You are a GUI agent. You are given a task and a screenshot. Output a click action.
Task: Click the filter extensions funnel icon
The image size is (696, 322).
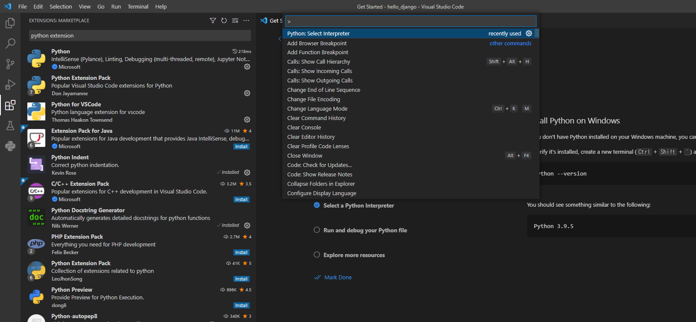[x=213, y=20]
